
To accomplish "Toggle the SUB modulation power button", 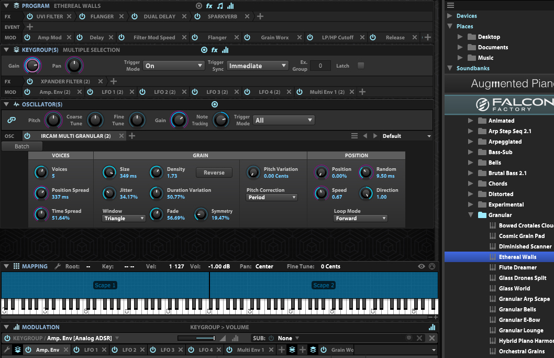I will coord(271,338).
